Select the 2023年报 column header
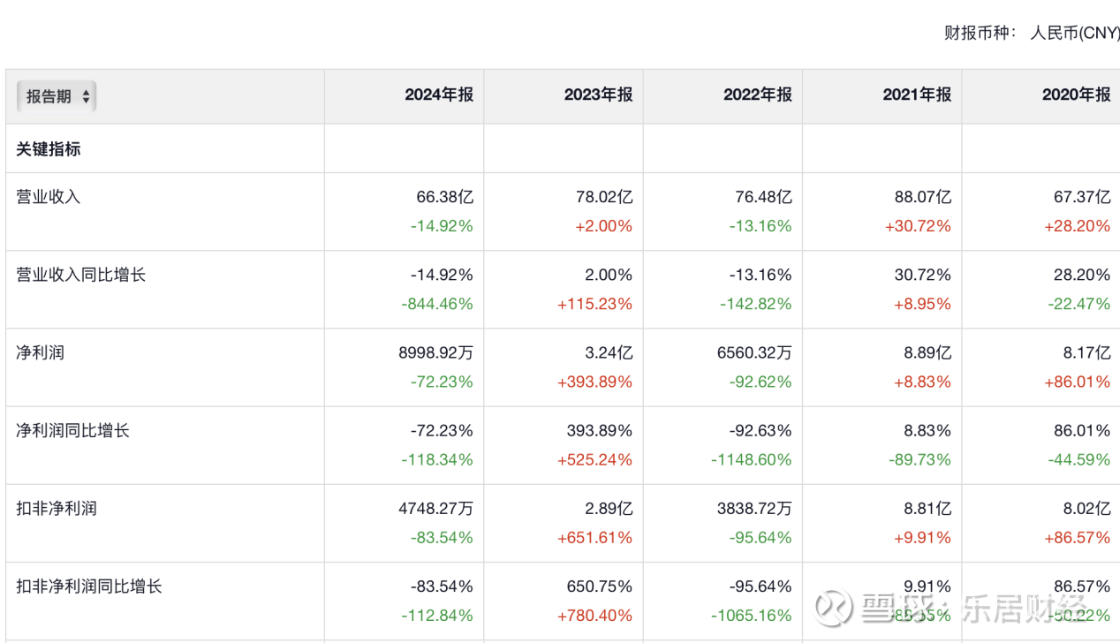 599,95
